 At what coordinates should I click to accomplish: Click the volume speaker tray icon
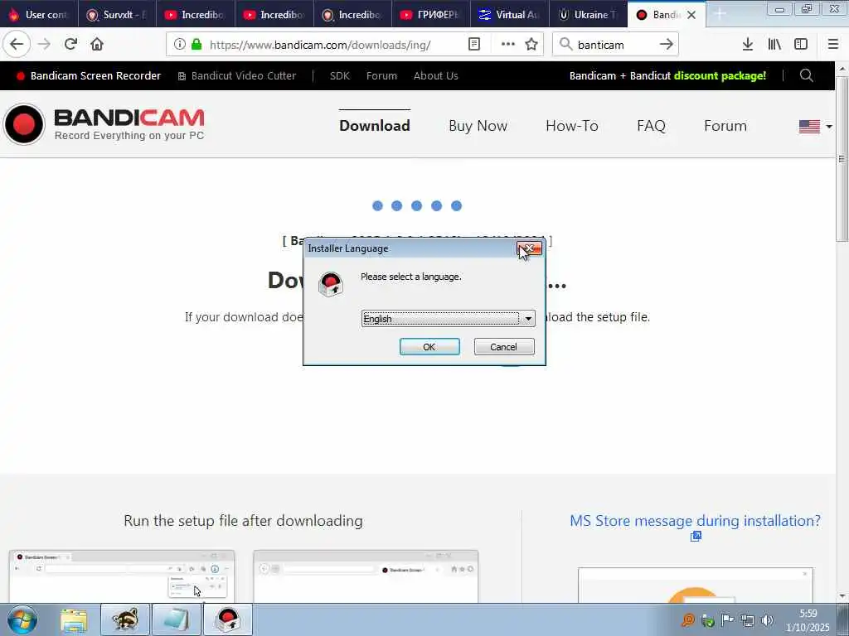[767, 620]
